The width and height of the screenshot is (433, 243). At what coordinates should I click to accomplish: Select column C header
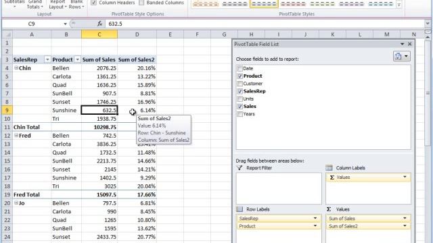point(99,34)
